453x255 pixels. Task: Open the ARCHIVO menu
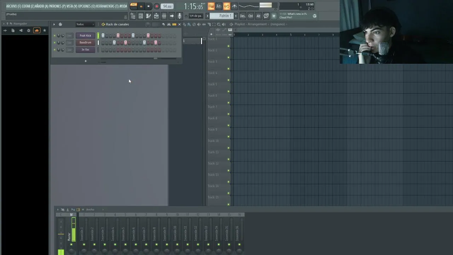point(13,6)
